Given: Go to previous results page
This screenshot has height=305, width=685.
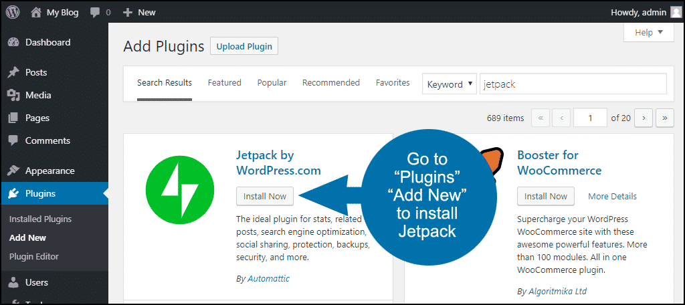Looking at the screenshot, I should 561,118.
